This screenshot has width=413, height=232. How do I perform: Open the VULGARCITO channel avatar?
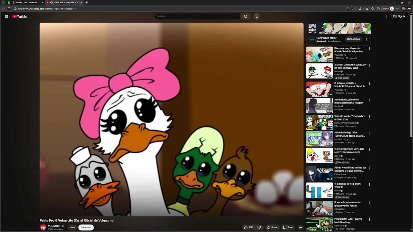point(43,227)
